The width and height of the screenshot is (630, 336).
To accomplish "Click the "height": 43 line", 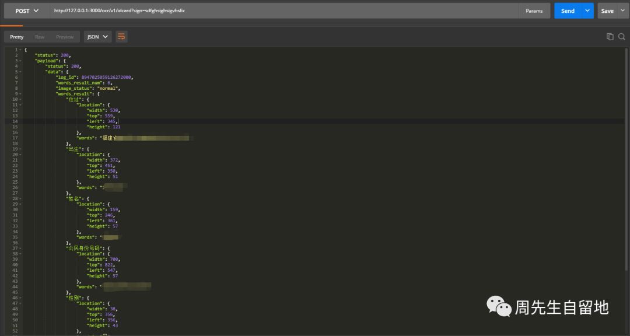I will 102,325.
